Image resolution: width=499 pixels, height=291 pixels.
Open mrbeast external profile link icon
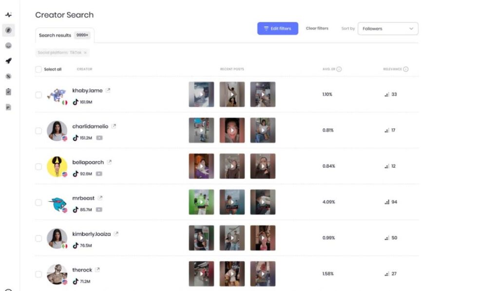click(100, 198)
